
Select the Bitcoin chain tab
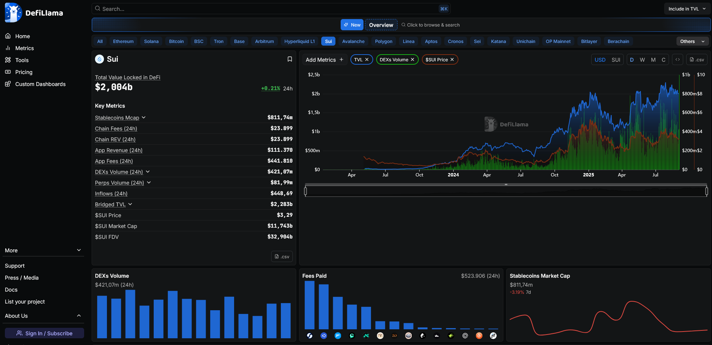177,41
